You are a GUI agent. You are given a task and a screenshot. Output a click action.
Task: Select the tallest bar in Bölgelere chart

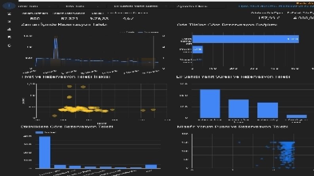click(45, 152)
